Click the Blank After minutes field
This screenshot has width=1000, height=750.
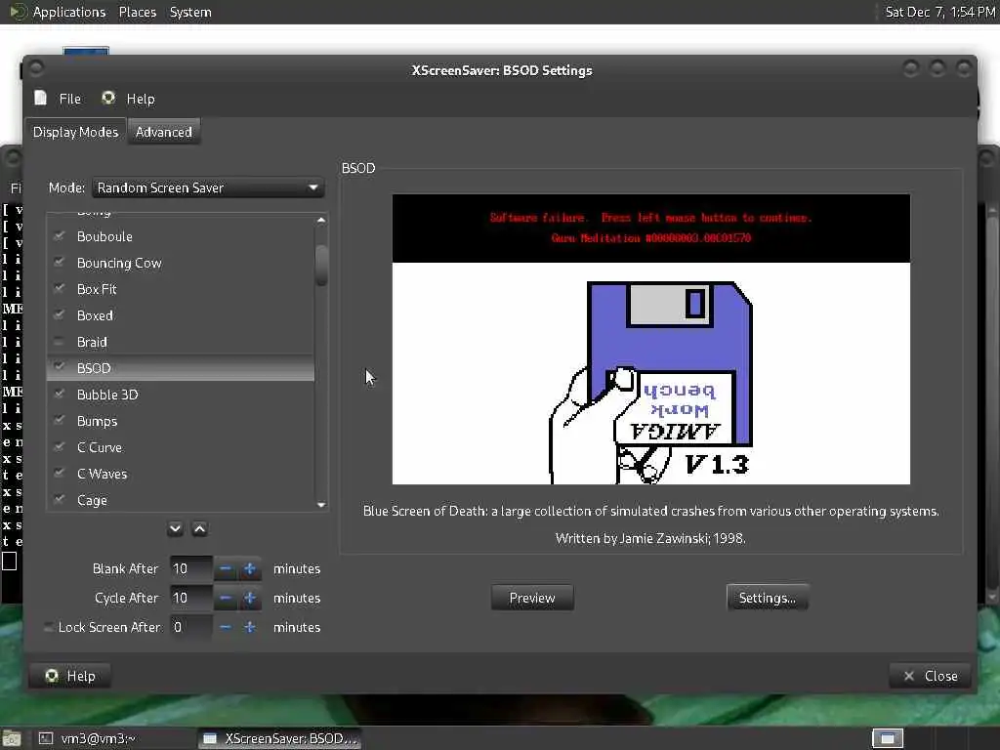[x=190, y=568]
